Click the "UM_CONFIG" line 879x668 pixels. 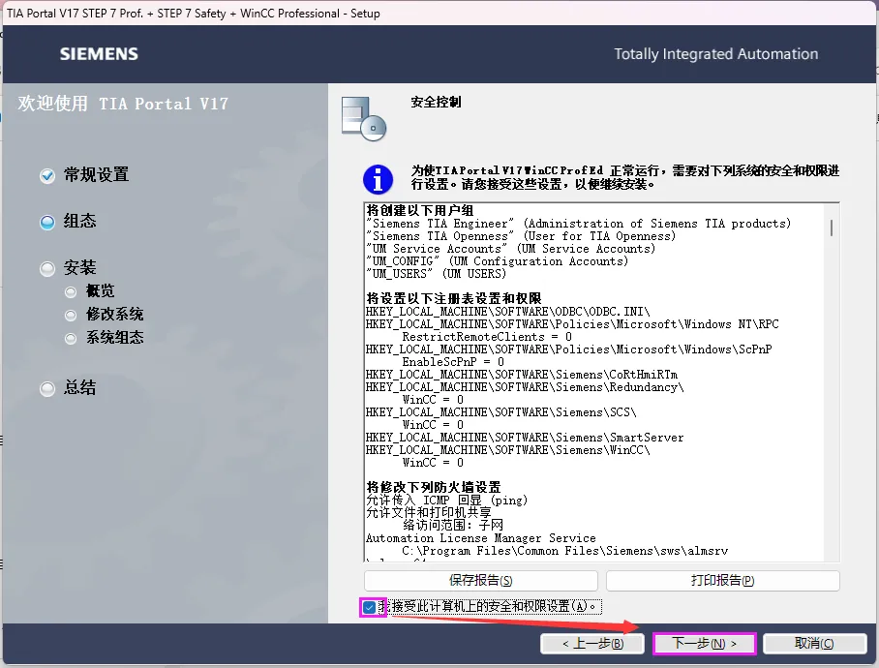[498, 261]
